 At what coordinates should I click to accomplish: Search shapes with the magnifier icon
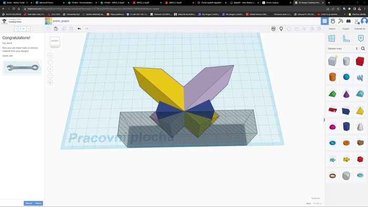coord(363,48)
